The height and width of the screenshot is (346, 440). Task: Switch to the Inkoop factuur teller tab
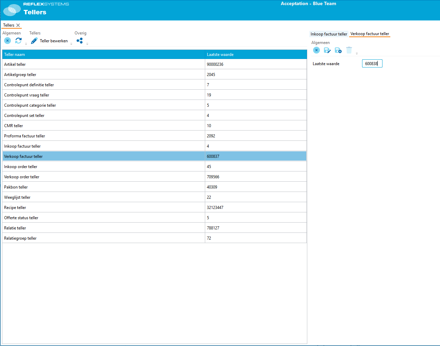click(x=328, y=34)
